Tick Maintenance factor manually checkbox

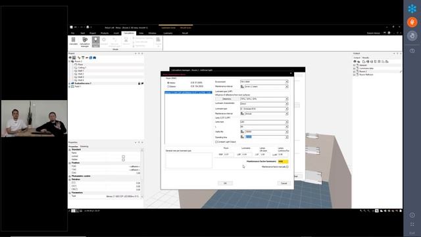pyautogui.click(x=287, y=167)
